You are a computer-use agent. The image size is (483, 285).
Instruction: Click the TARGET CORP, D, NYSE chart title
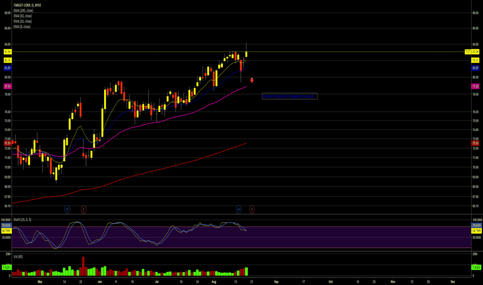point(27,5)
